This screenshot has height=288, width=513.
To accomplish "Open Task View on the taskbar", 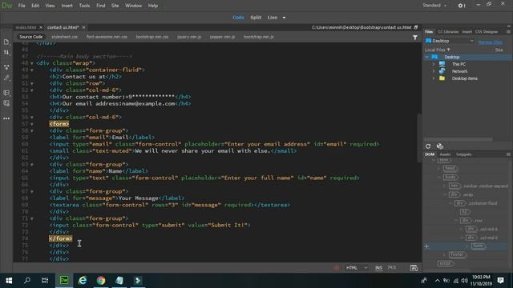I will coord(45,281).
